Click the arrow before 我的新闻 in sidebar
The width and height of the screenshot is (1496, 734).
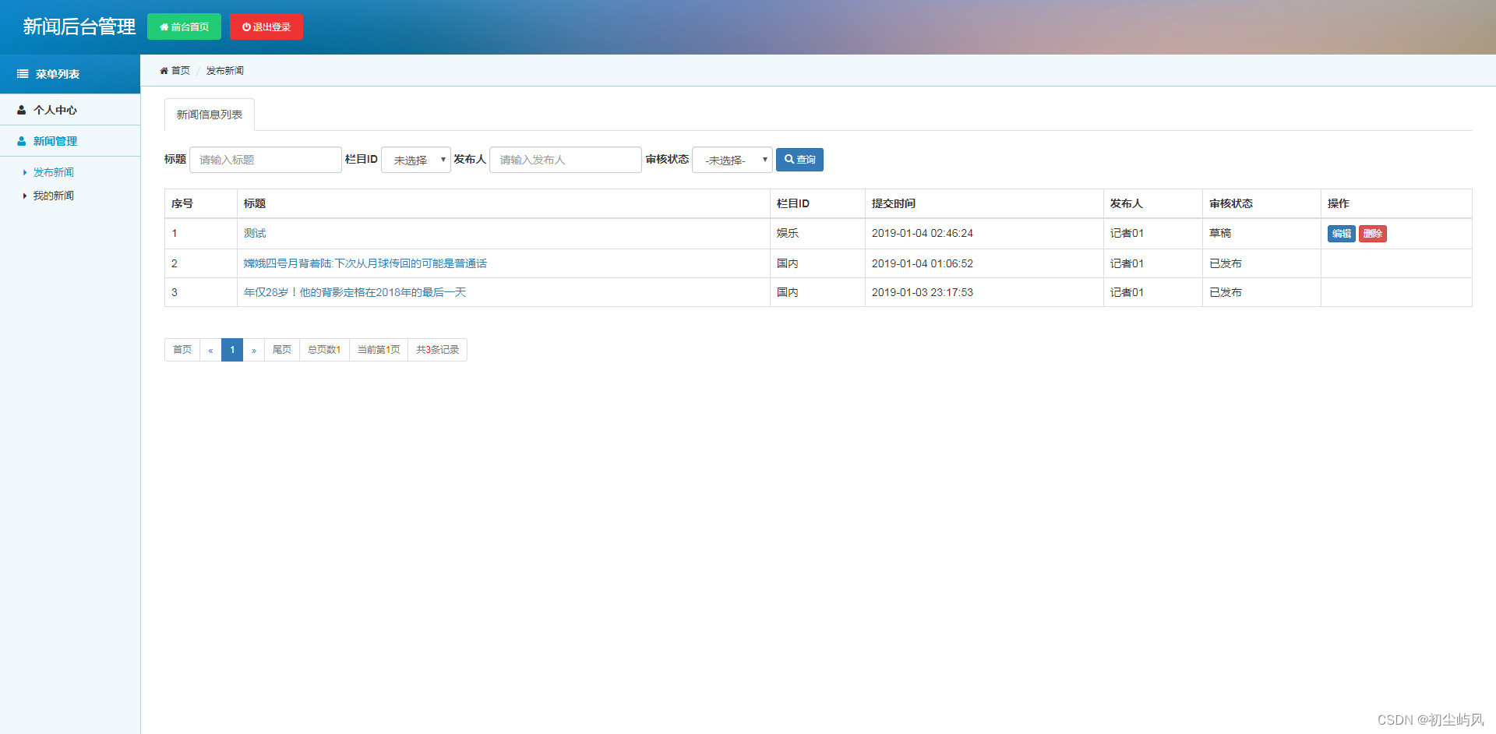[25, 196]
